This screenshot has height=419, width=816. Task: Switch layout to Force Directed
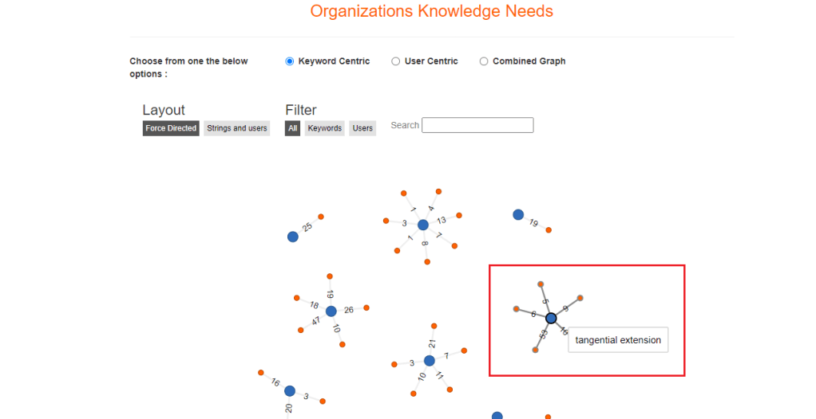tap(171, 128)
